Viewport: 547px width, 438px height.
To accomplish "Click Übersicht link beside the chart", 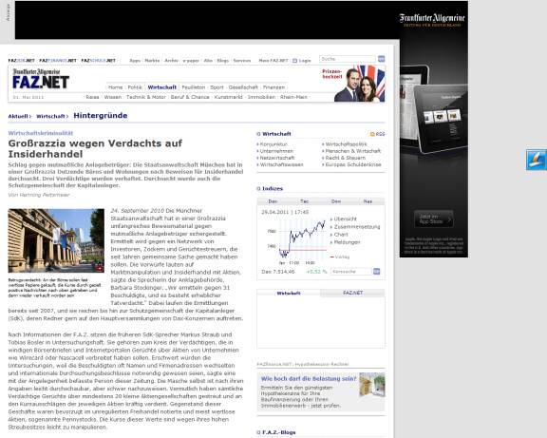I will tap(346, 219).
